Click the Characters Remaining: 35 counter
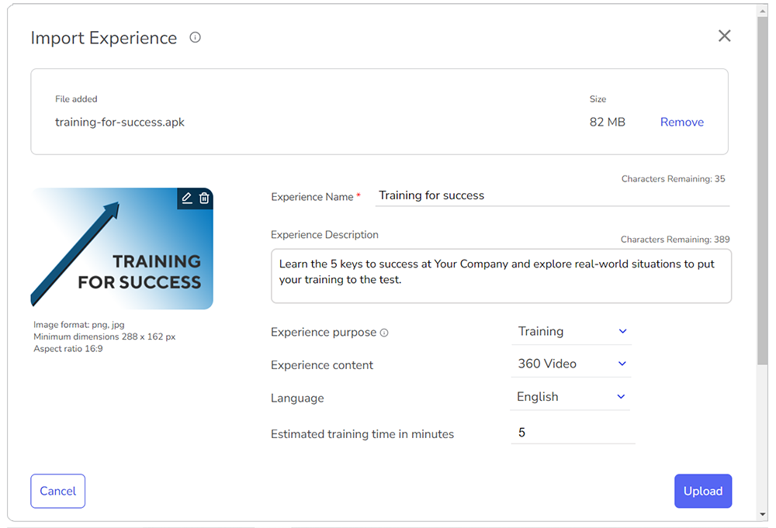Viewport: 776px width, 528px height. click(x=673, y=179)
